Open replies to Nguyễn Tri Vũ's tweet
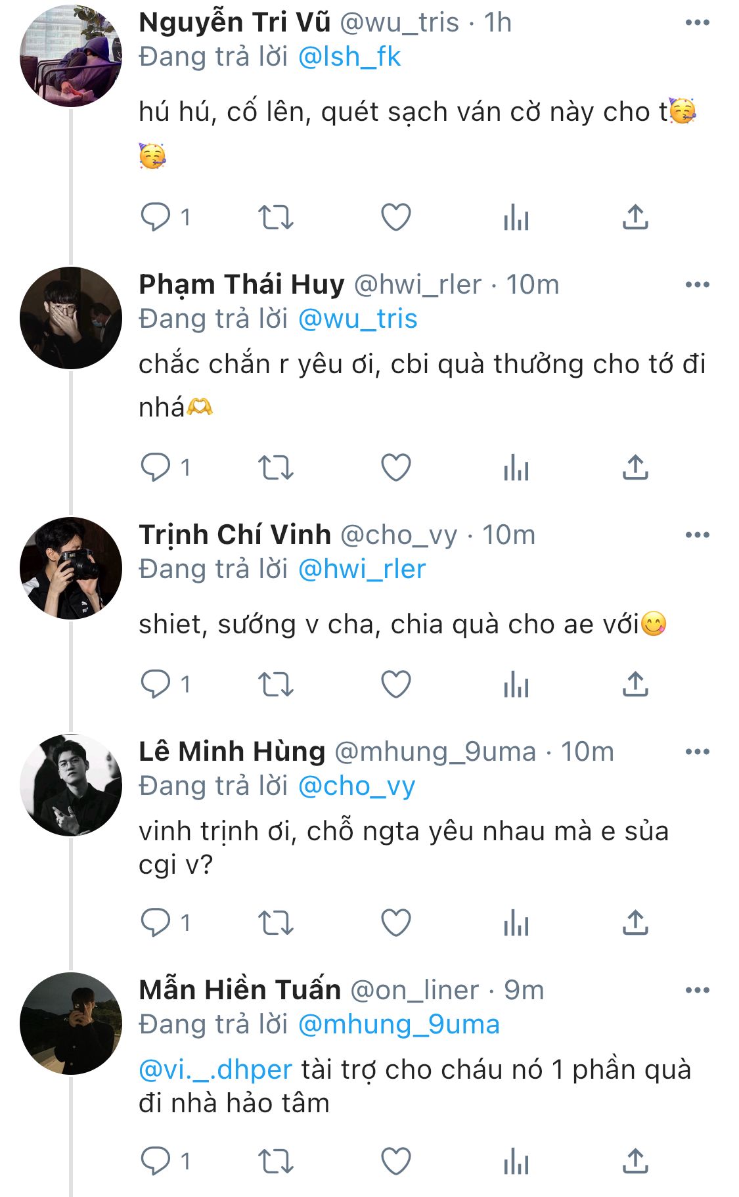This screenshot has height=1197, width=739. [156, 217]
